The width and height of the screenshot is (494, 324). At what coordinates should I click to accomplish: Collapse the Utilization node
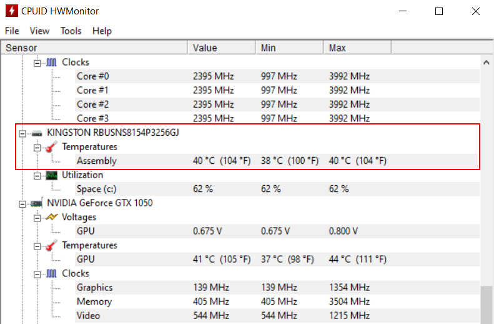(x=37, y=176)
